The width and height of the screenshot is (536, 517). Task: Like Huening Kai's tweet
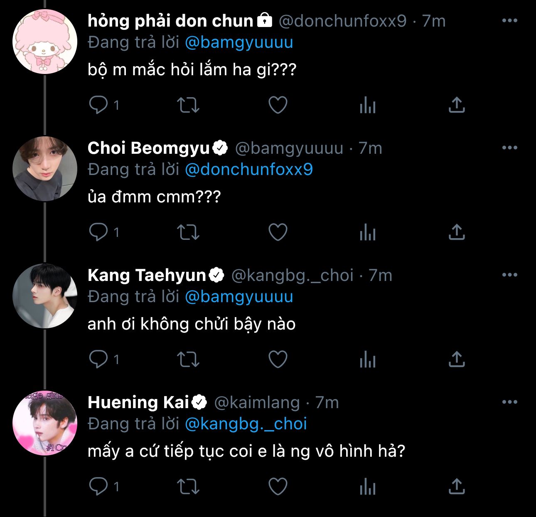(278, 487)
